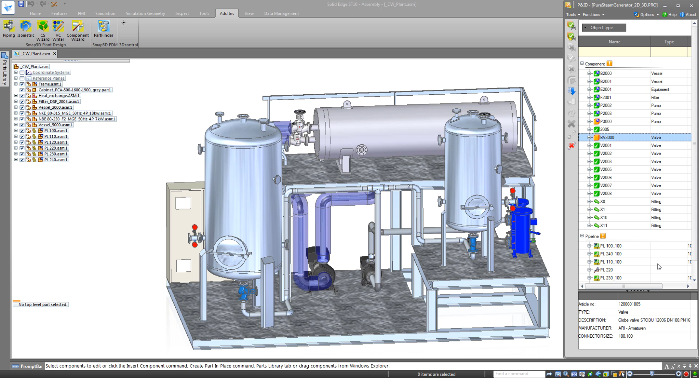Click the Object type button
The width and height of the screenshot is (699, 378).
coord(604,28)
